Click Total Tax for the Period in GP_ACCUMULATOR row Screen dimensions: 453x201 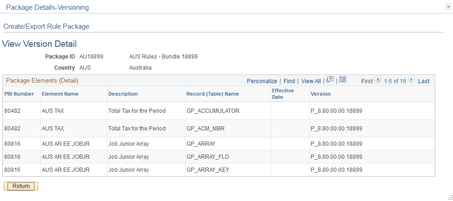point(137,111)
